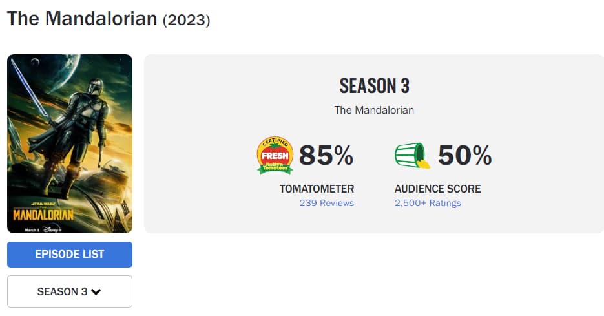Click the 50% audience score value
This screenshot has height=316, width=604.
coord(465,155)
